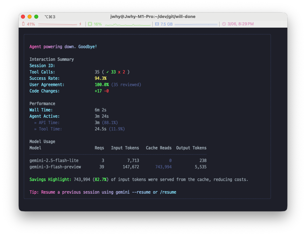Image resolution: width=306 pixels, height=236 pixels.
Task: Click 'Agent powering down. Goodbye!' line
Action: tap(63, 47)
